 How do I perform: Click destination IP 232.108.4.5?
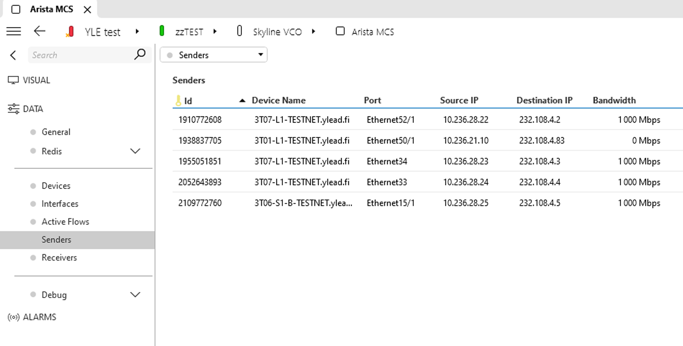(540, 203)
